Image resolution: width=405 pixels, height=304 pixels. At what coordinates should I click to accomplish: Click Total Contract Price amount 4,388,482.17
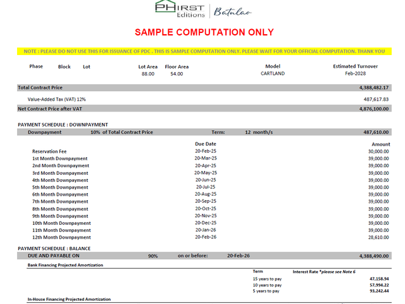click(374, 87)
